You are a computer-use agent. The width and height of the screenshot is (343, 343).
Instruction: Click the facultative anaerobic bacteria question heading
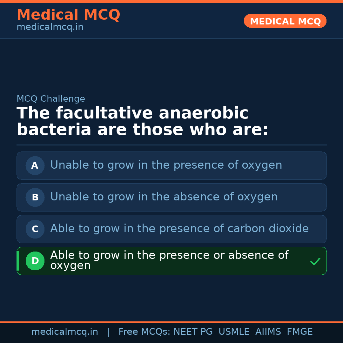coord(142,122)
